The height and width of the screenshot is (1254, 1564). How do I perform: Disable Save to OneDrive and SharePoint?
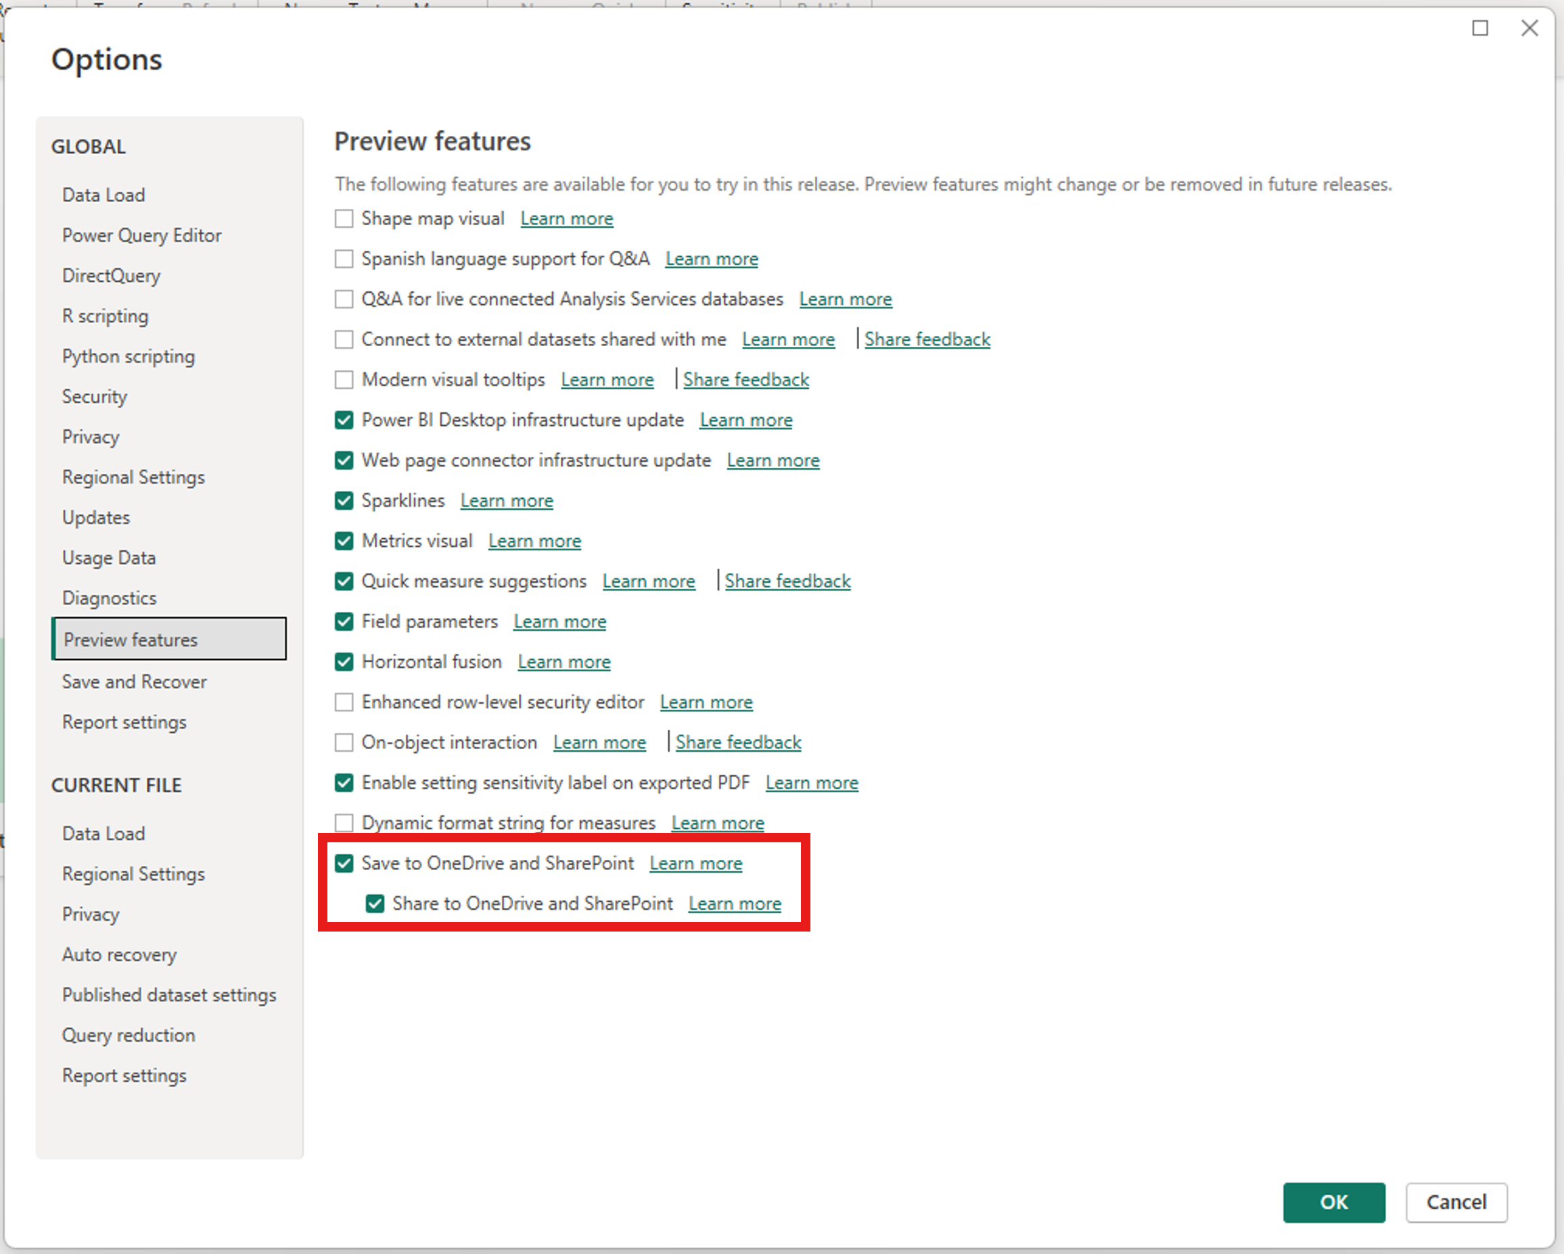pyautogui.click(x=344, y=863)
